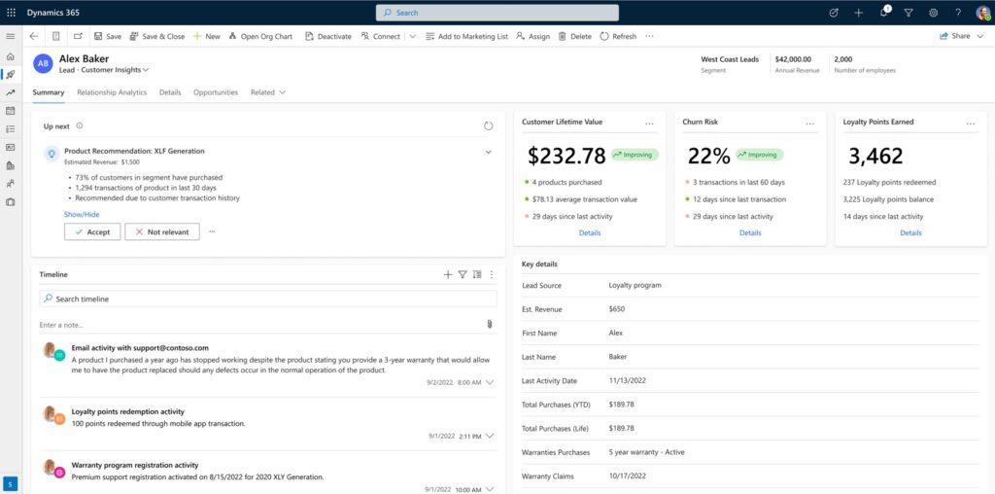Open Details link under Loyalty Points
995x494 pixels.
[910, 233]
